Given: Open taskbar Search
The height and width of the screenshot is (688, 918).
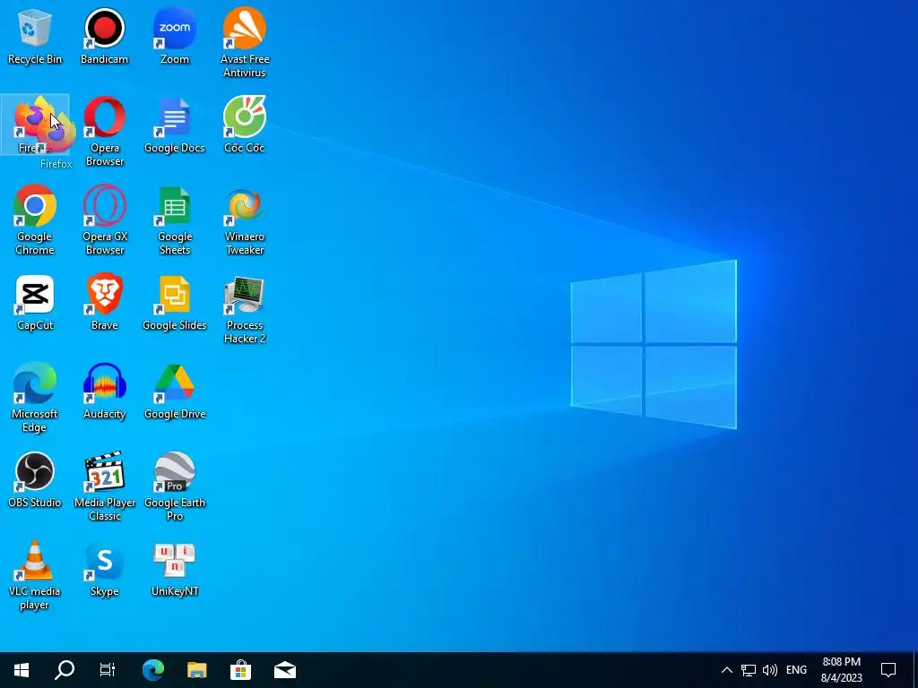Looking at the screenshot, I should (x=65, y=670).
